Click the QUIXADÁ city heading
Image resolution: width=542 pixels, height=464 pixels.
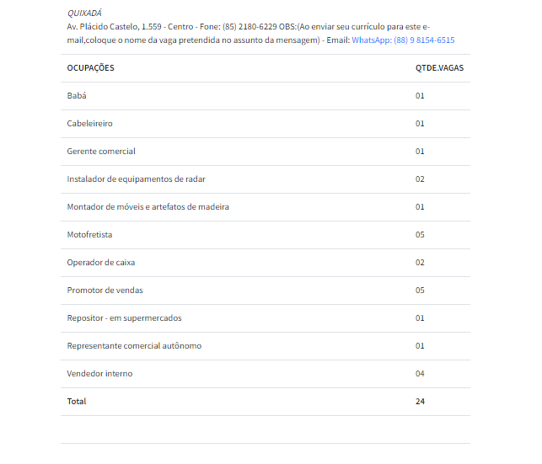(x=84, y=13)
